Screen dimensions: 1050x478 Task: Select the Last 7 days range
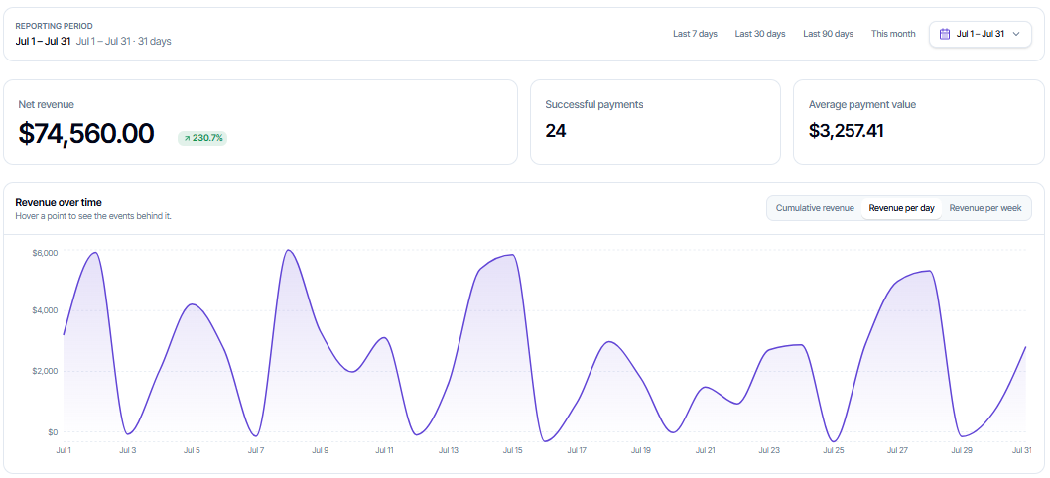[695, 34]
